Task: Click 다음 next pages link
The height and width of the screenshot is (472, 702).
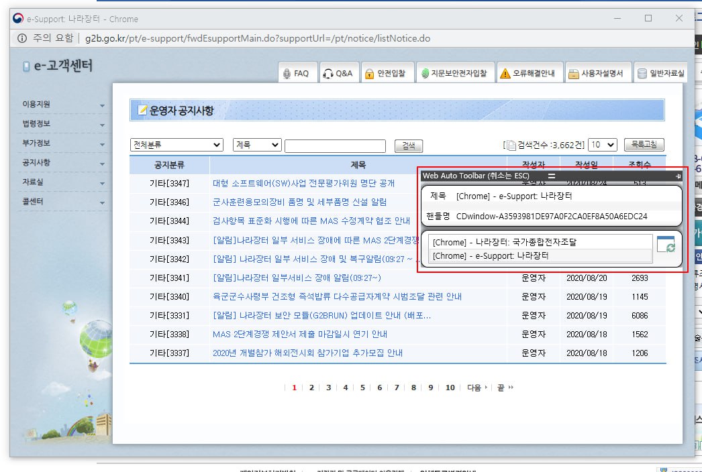Action: pyautogui.click(x=477, y=388)
